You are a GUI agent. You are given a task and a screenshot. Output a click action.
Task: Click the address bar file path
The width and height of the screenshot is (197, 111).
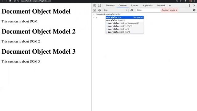(36, 1)
